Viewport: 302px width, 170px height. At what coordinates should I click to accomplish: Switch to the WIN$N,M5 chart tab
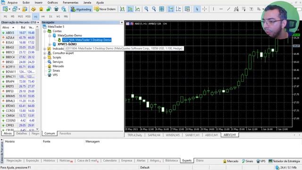pos(173,135)
